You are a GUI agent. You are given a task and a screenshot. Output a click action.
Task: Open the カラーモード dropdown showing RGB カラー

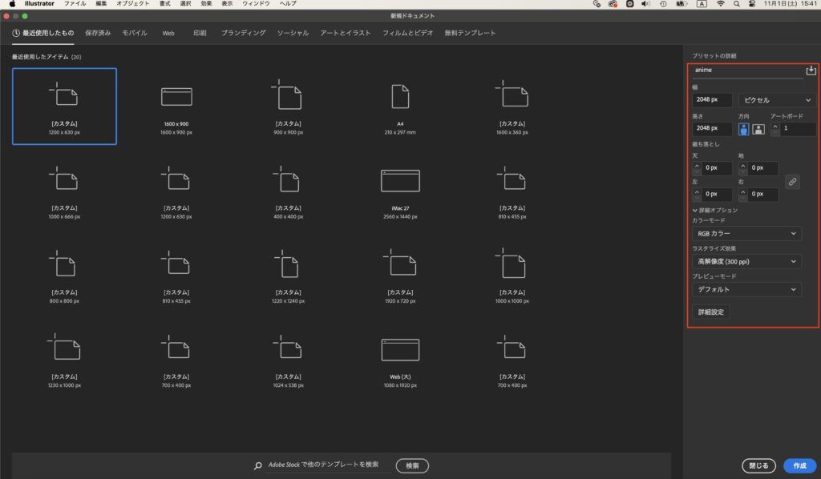[746, 232]
